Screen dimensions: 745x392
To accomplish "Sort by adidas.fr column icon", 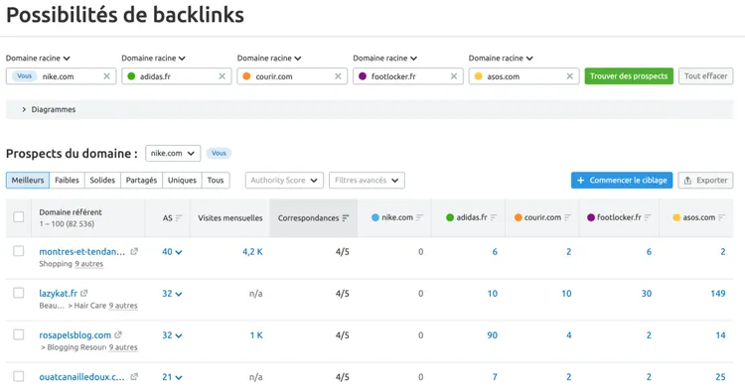I will coord(494,217).
